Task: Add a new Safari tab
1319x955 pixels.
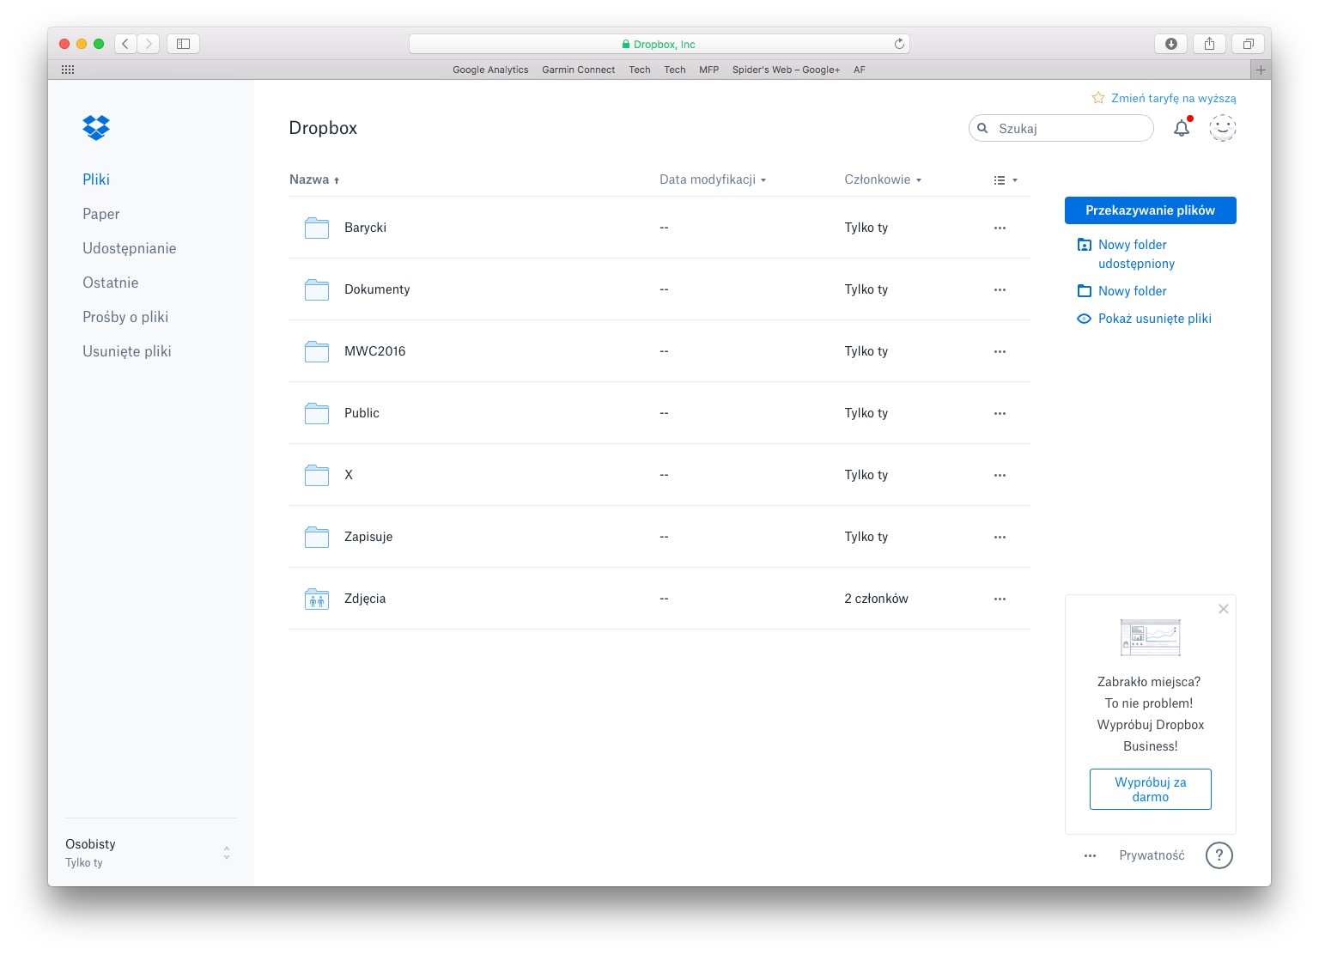Action: pos(1261,70)
